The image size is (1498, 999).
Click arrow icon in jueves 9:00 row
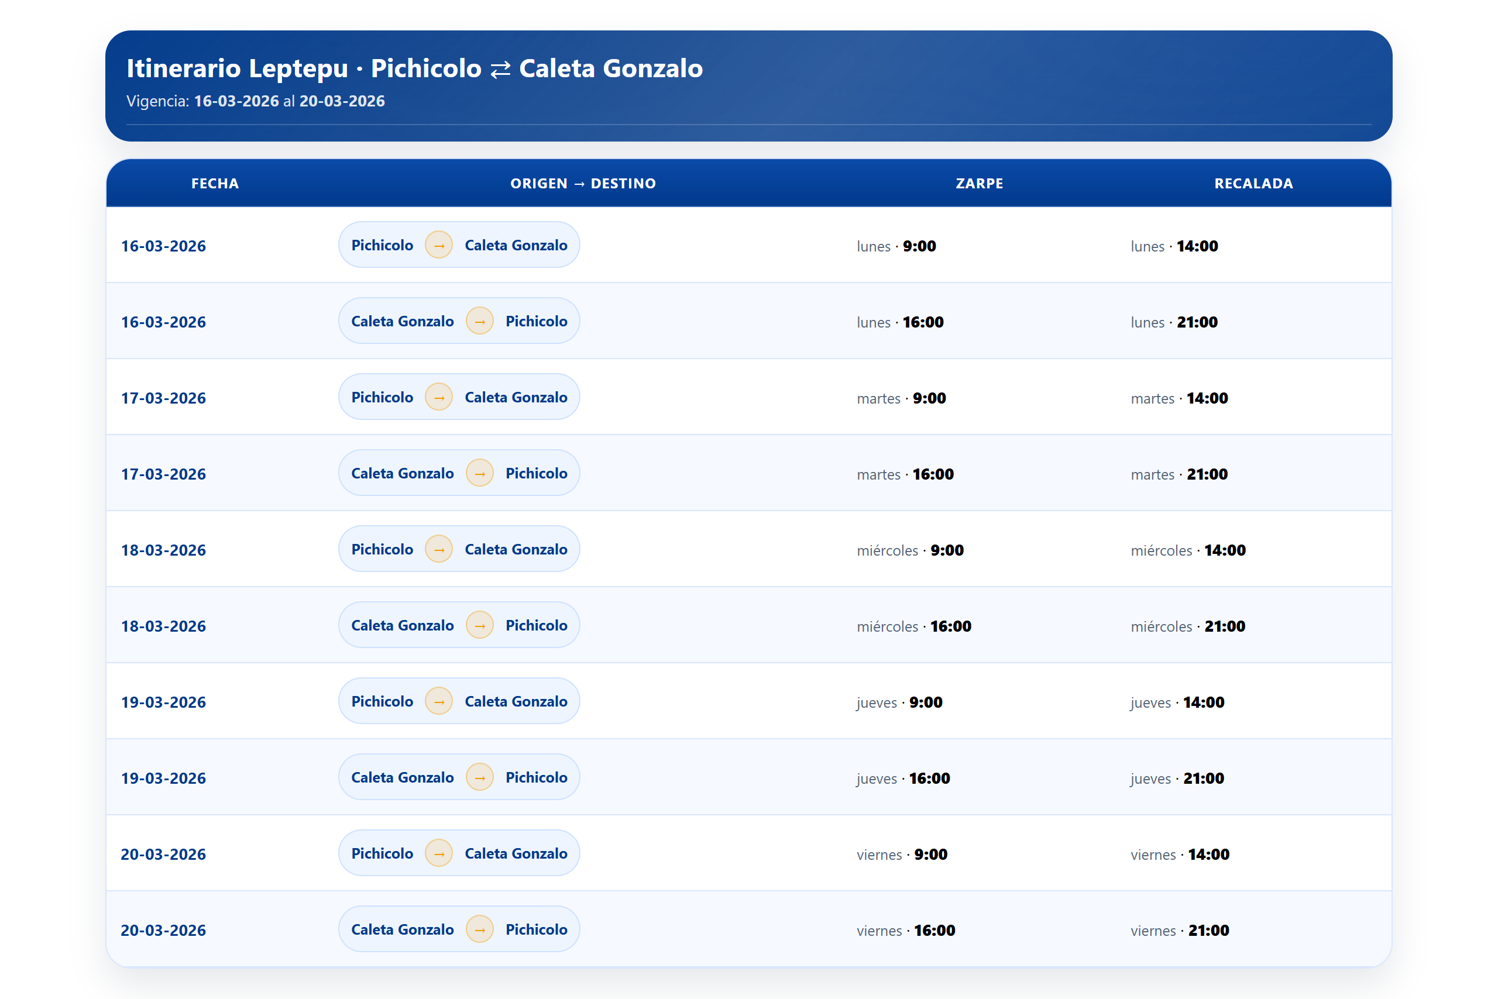point(438,701)
